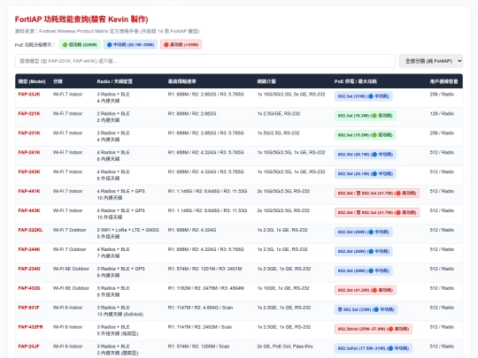Click FAP-831F's 13 內建天線 antenna cell

(x=120, y=315)
